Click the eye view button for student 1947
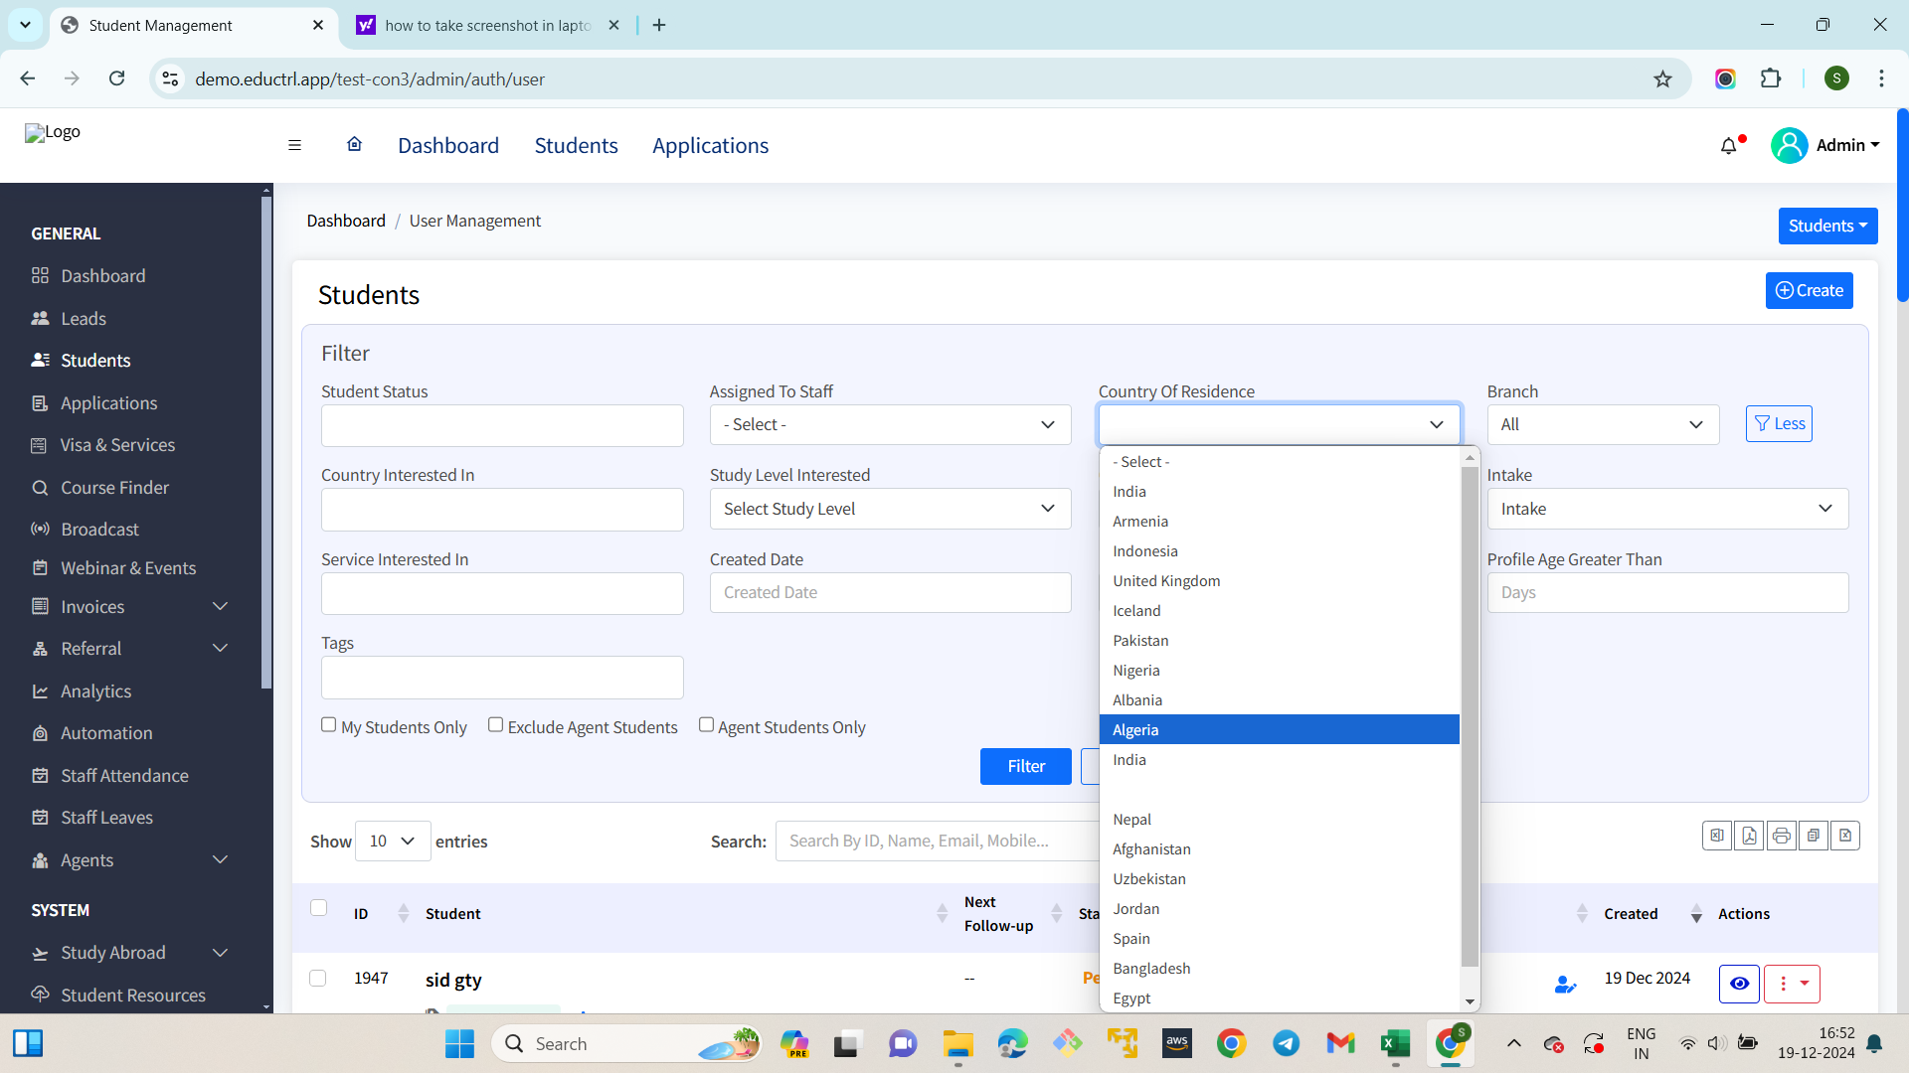Screen dimensions: 1909x1073 1739,984
